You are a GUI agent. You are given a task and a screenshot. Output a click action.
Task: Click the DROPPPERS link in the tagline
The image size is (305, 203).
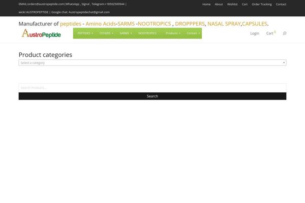[190, 24]
